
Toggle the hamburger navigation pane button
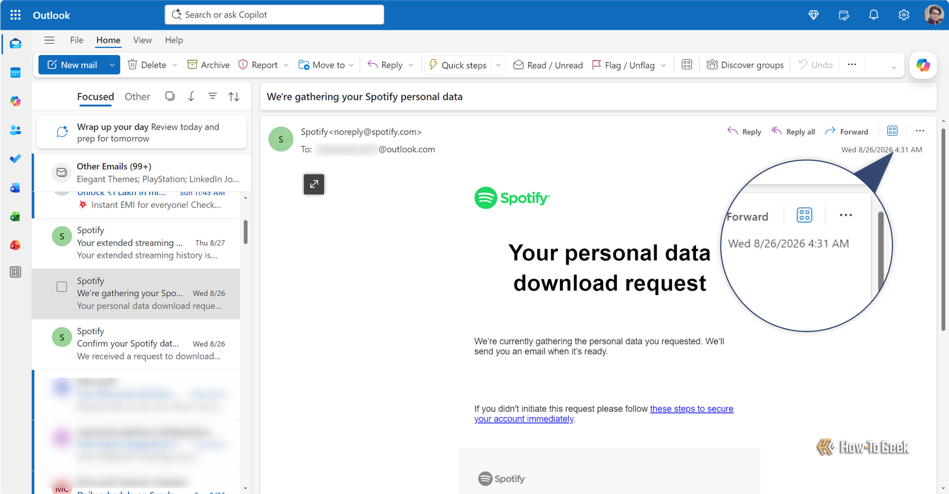(49, 40)
